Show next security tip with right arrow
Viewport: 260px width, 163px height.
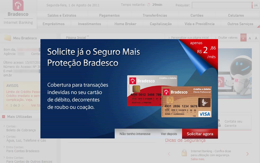(247, 154)
